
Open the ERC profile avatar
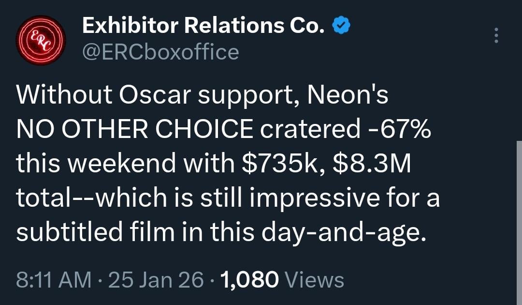point(41,40)
